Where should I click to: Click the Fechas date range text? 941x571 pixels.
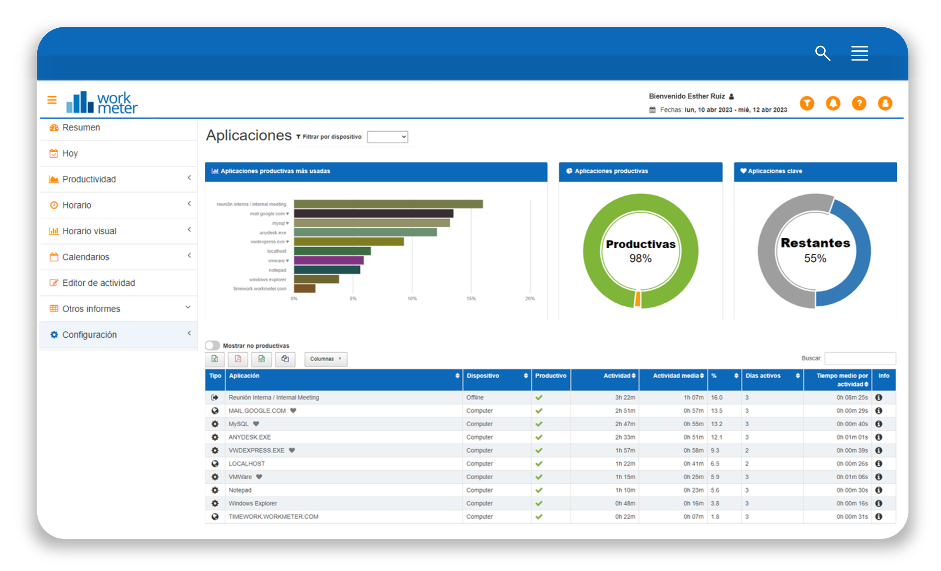pos(736,110)
